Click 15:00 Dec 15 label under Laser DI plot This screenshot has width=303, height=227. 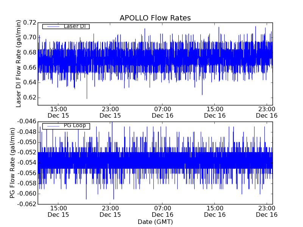58,112
